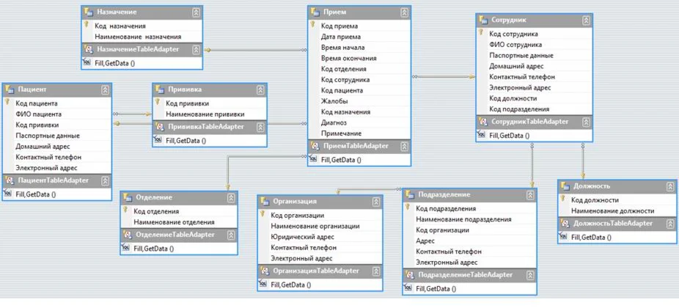Viewport: 679px width, 308px height.
Task: Click the Должность table icon
Action: pos(565,186)
